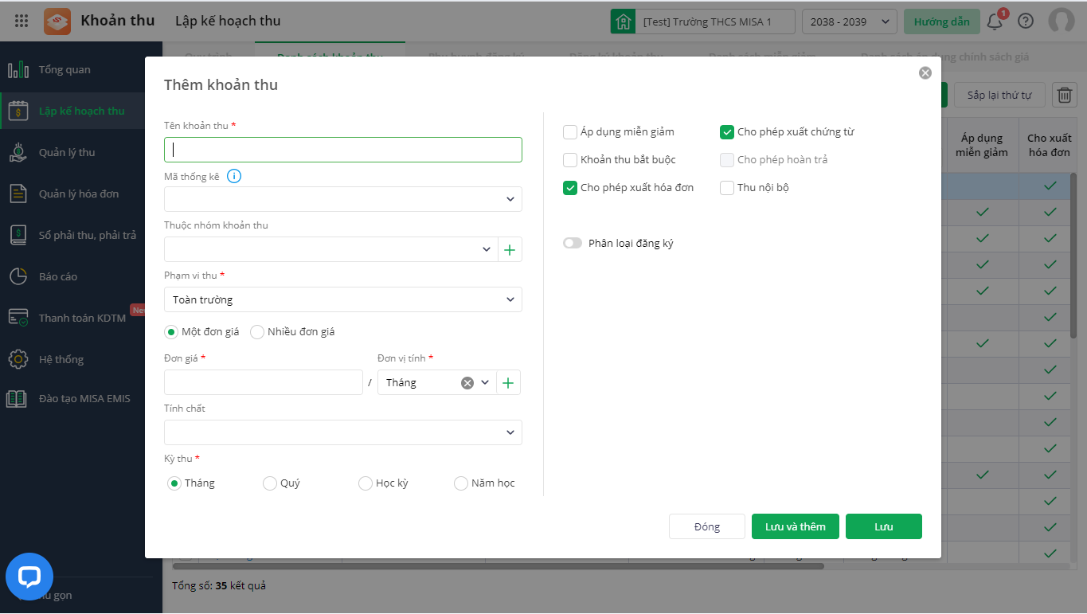This screenshot has width=1087, height=614.
Task: Toggle the Phân loại đăng ký switch
Action: point(573,243)
